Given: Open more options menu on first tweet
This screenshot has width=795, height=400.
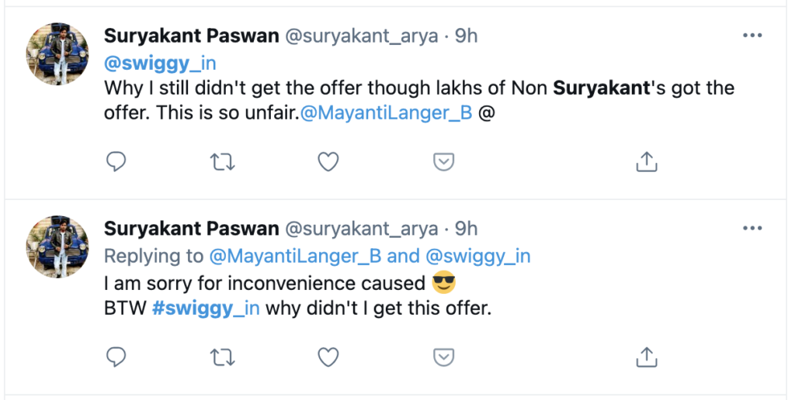Looking at the screenshot, I should pyautogui.click(x=752, y=35).
